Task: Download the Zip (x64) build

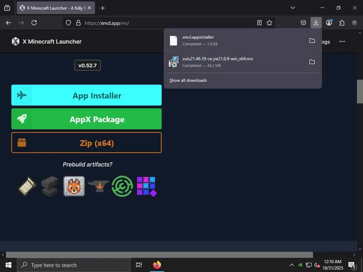Action: tap(86, 142)
